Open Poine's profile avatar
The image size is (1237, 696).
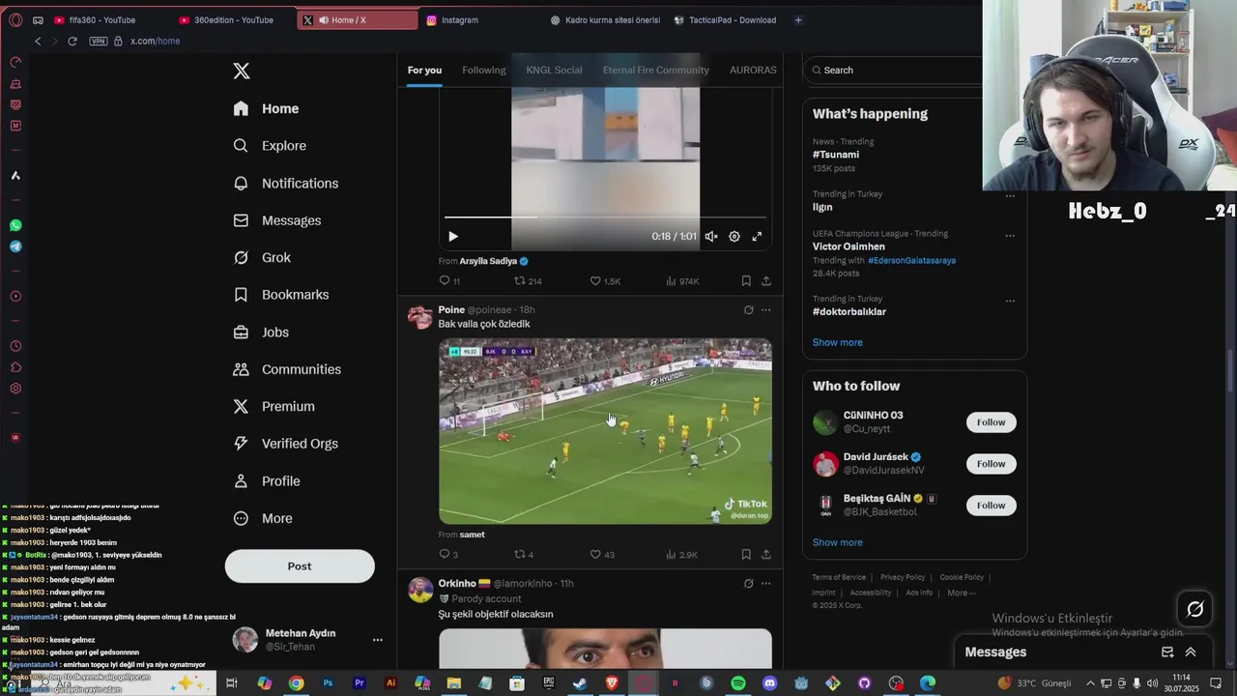tap(420, 317)
